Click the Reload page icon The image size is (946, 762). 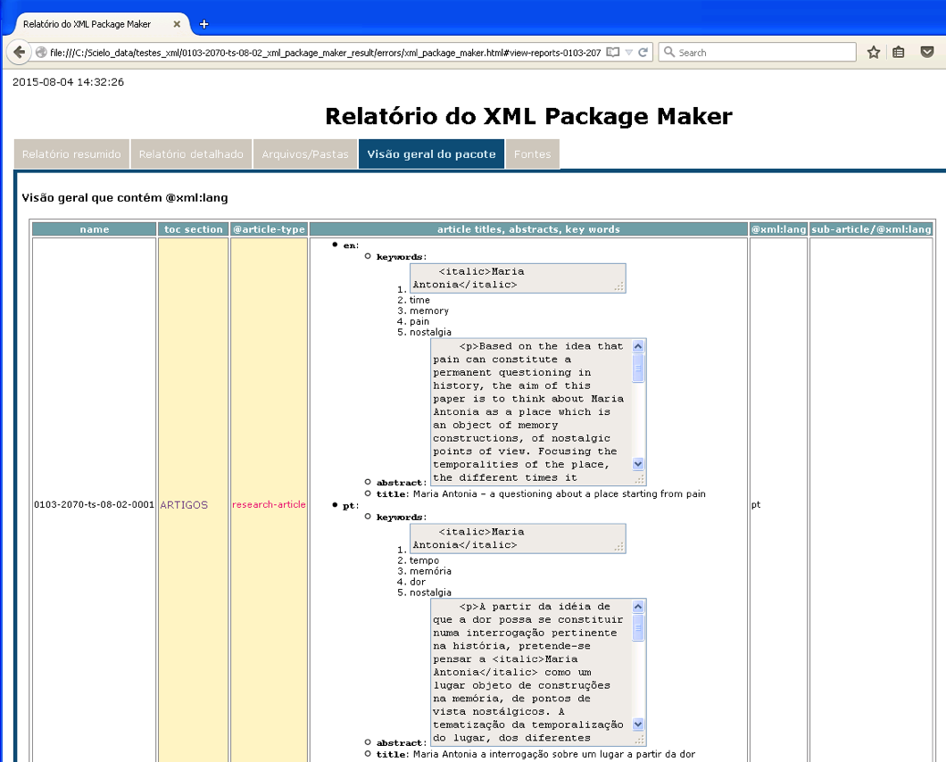tap(643, 53)
